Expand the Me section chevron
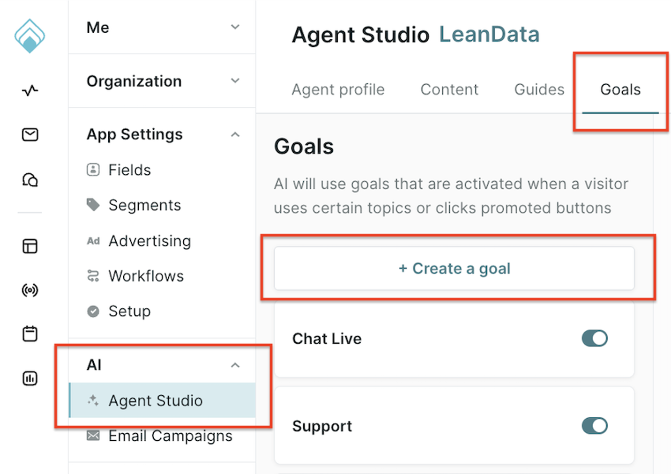This screenshot has height=474, width=671. 235,27
